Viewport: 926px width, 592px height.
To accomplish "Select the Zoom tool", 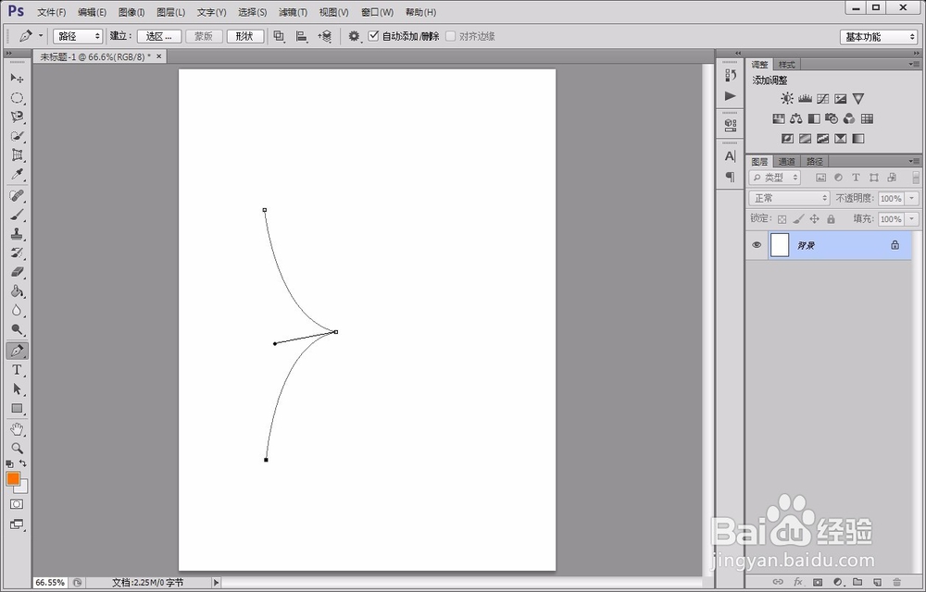I will [x=18, y=448].
